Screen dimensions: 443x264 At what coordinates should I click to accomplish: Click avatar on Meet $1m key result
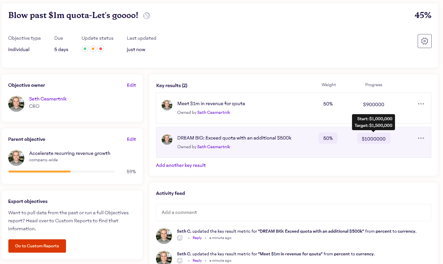(x=167, y=105)
